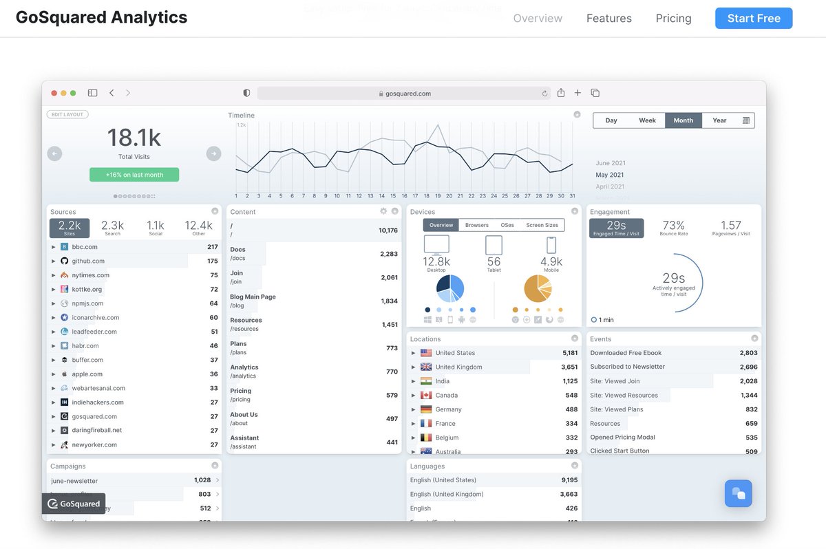The image size is (826, 549).
Task: Switch Devices widget to Screen Sizes tab
Action: (x=542, y=225)
